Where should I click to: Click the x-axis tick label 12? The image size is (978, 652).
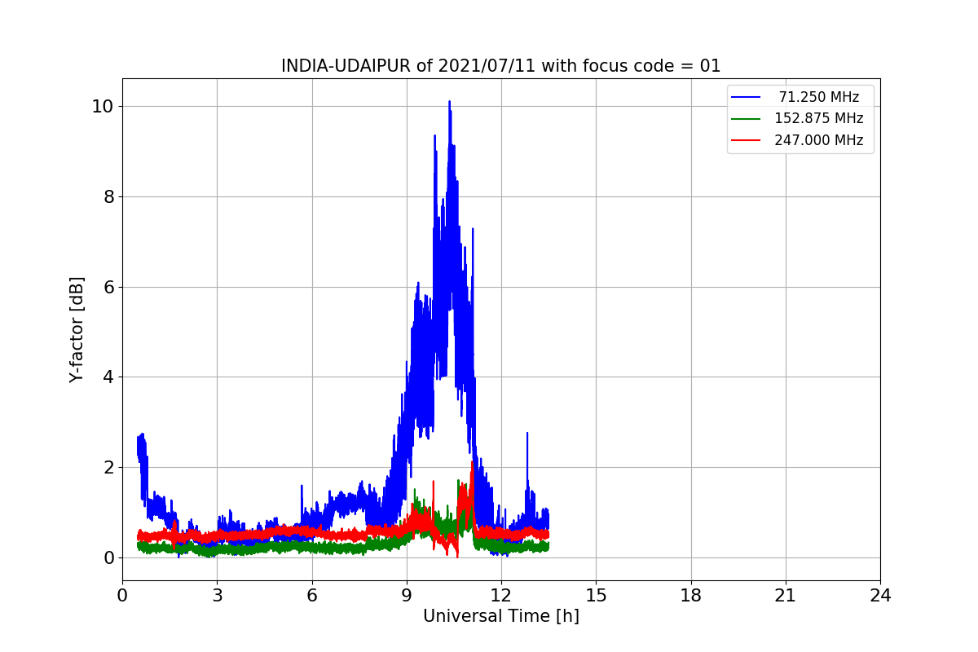coord(501,596)
